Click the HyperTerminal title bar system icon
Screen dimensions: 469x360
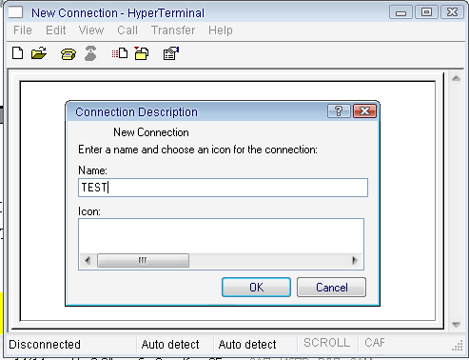(15, 12)
